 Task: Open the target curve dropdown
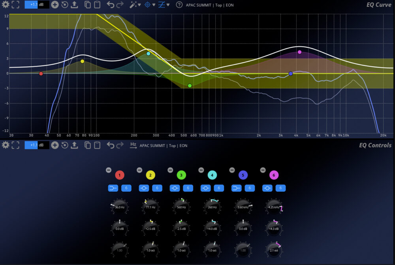tap(153, 5)
